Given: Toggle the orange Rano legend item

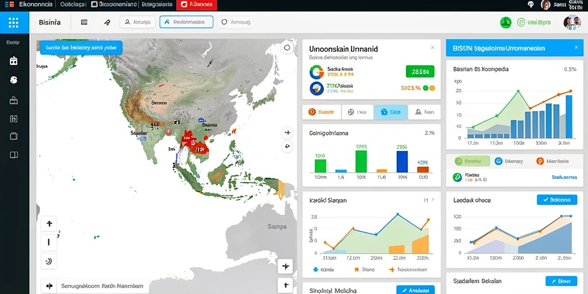Looking at the screenshot, I should coord(363,270).
